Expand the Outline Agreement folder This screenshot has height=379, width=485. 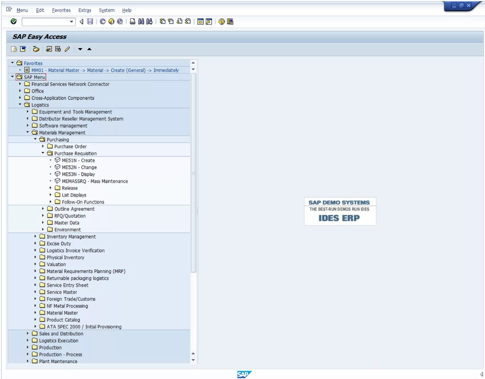click(x=43, y=209)
